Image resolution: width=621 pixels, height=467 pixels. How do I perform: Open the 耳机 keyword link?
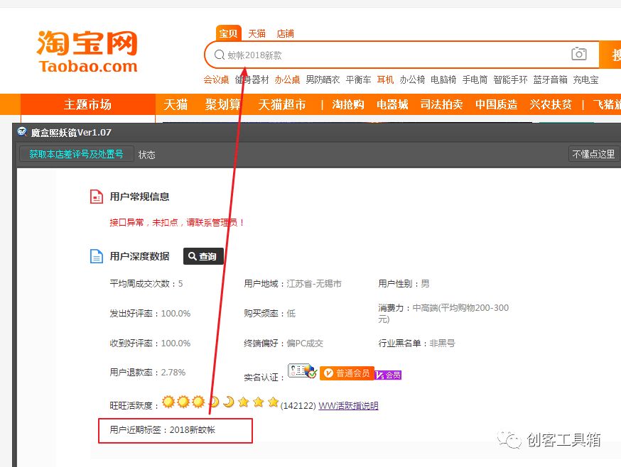pos(385,79)
